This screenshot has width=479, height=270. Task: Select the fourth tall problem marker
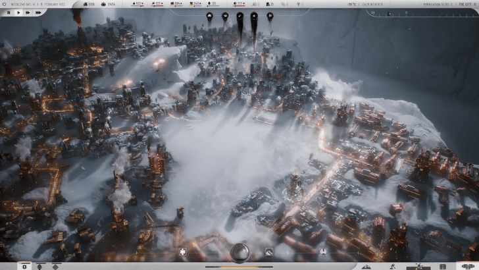(x=254, y=16)
